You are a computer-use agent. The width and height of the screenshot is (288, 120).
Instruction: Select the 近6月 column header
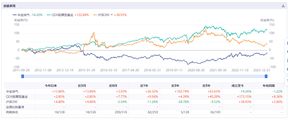pos(113,86)
